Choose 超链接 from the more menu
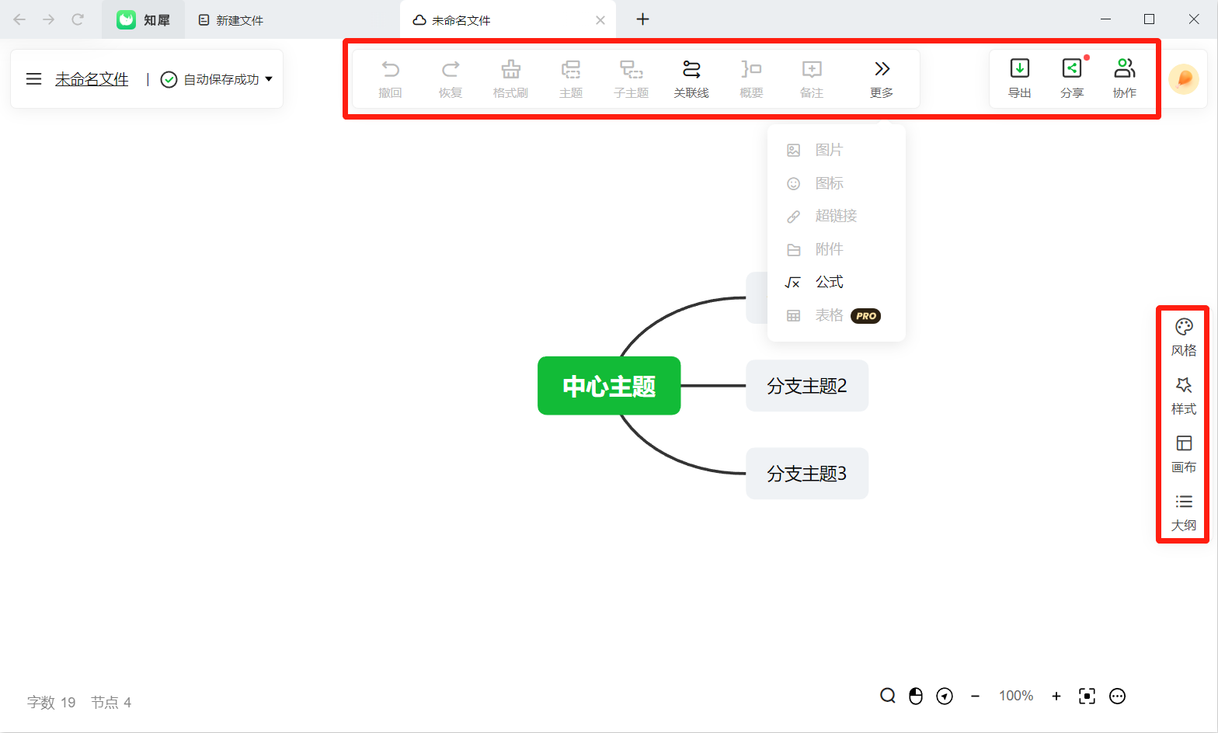1218x733 pixels. 837,216
